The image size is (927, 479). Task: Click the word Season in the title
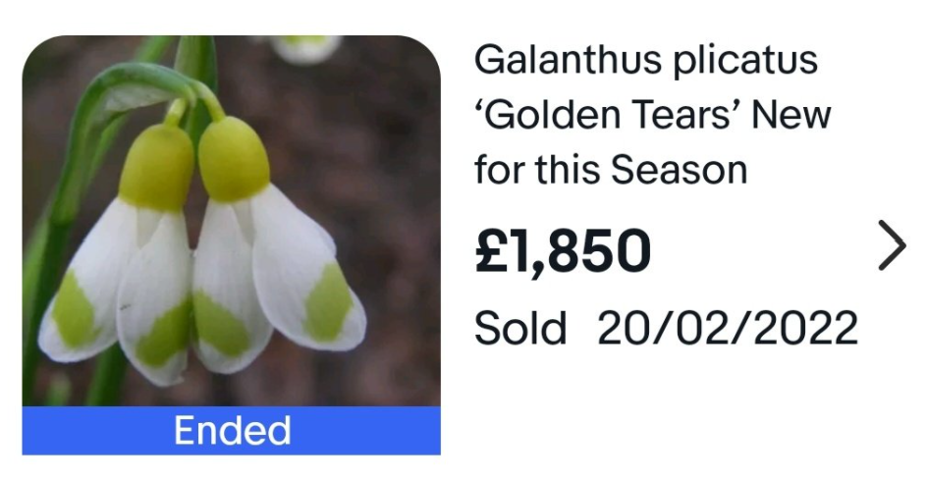679,170
